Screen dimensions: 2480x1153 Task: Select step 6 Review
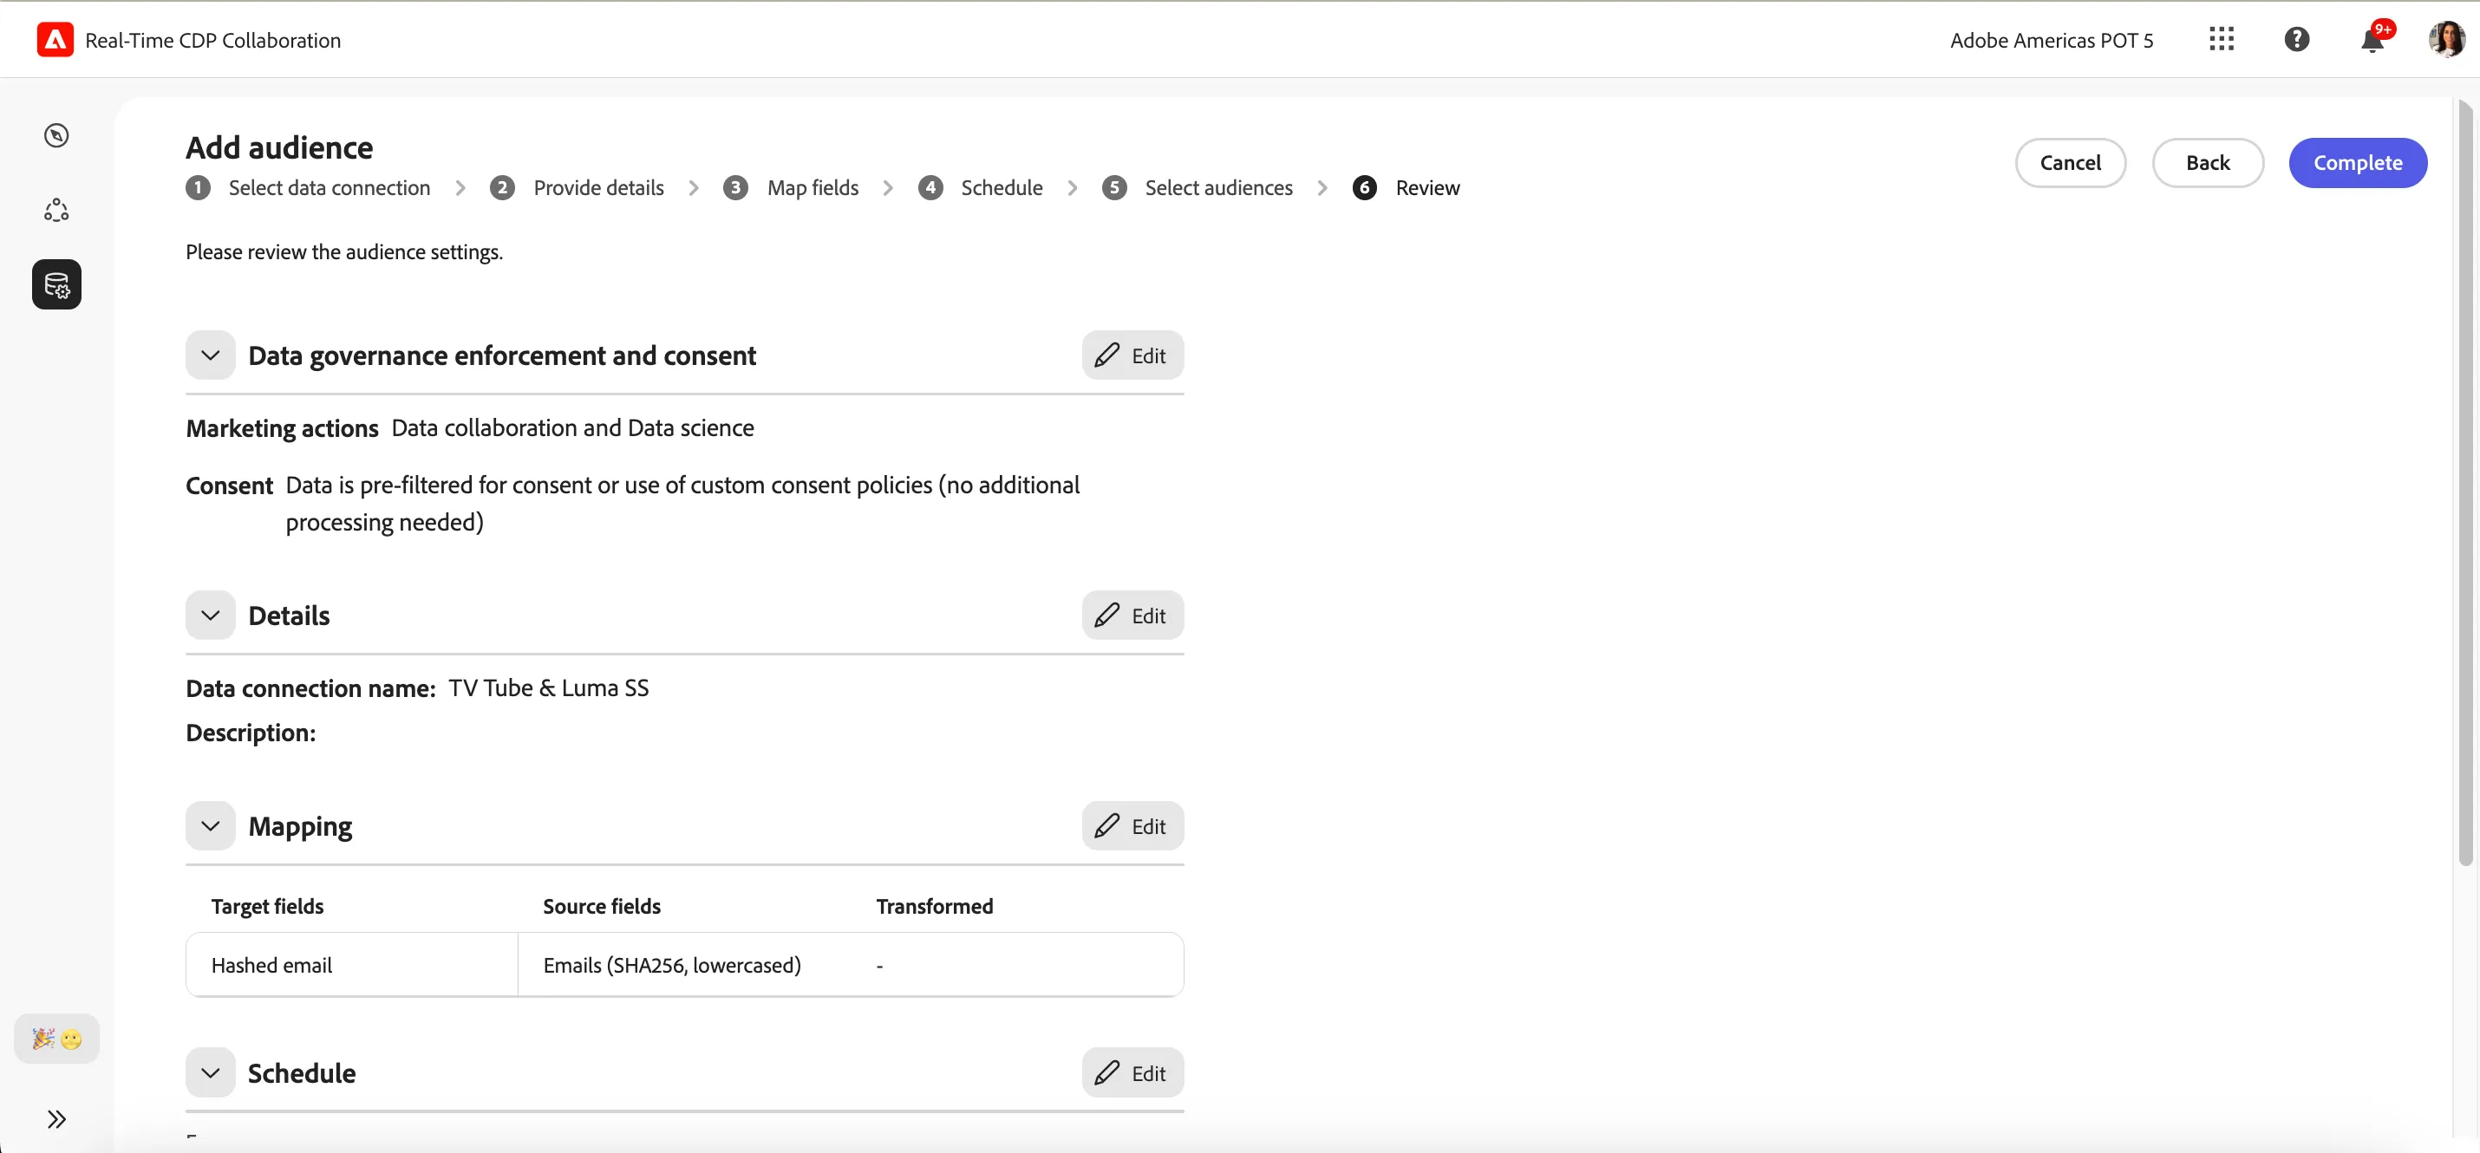(1406, 187)
